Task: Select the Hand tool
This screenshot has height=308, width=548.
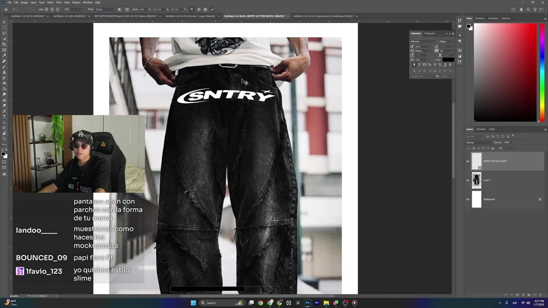Action: [x=4, y=133]
